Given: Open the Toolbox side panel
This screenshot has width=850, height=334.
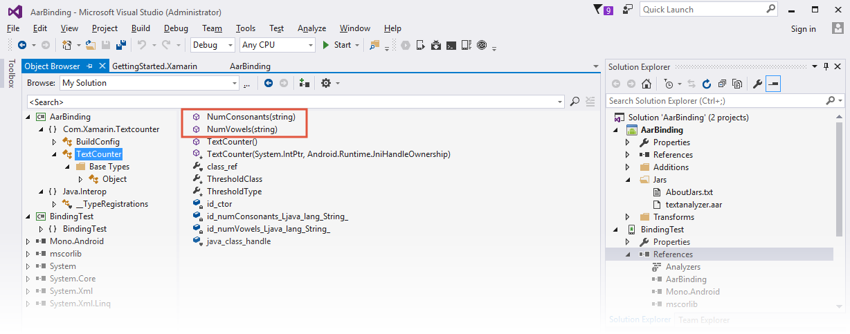Looking at the screenshot, I should click(10, 73).
